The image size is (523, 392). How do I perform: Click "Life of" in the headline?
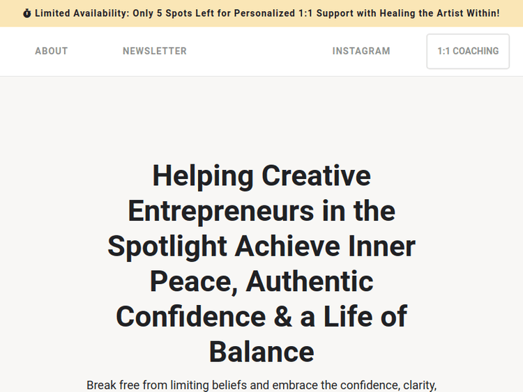click(365, 316)
